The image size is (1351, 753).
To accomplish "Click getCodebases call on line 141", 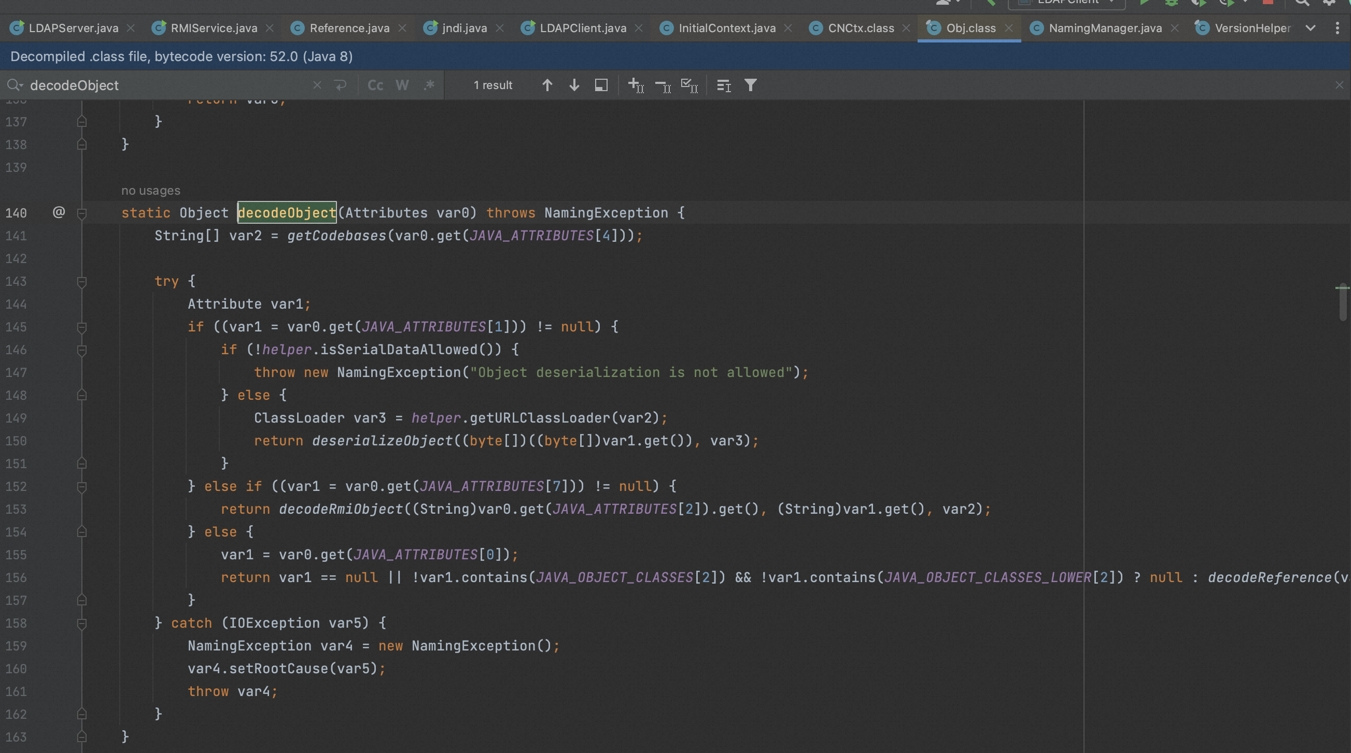I will tap(336, 236).
